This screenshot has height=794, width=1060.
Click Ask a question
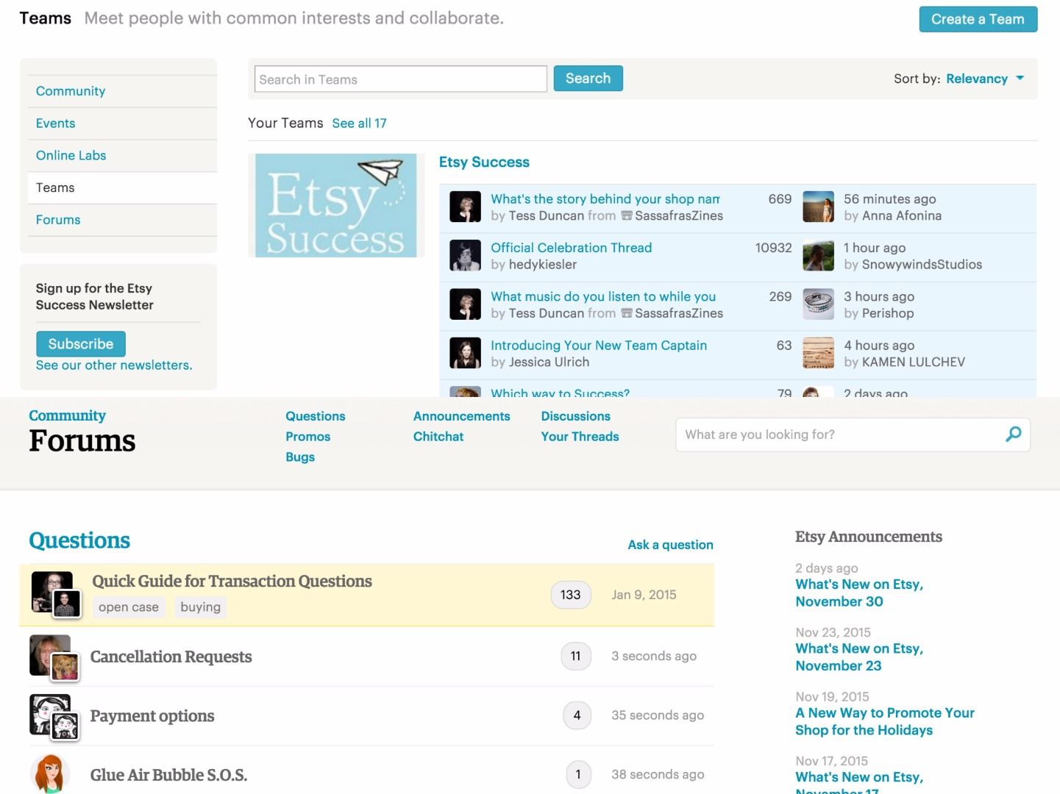pyautogui.click(x=669, y=545)
